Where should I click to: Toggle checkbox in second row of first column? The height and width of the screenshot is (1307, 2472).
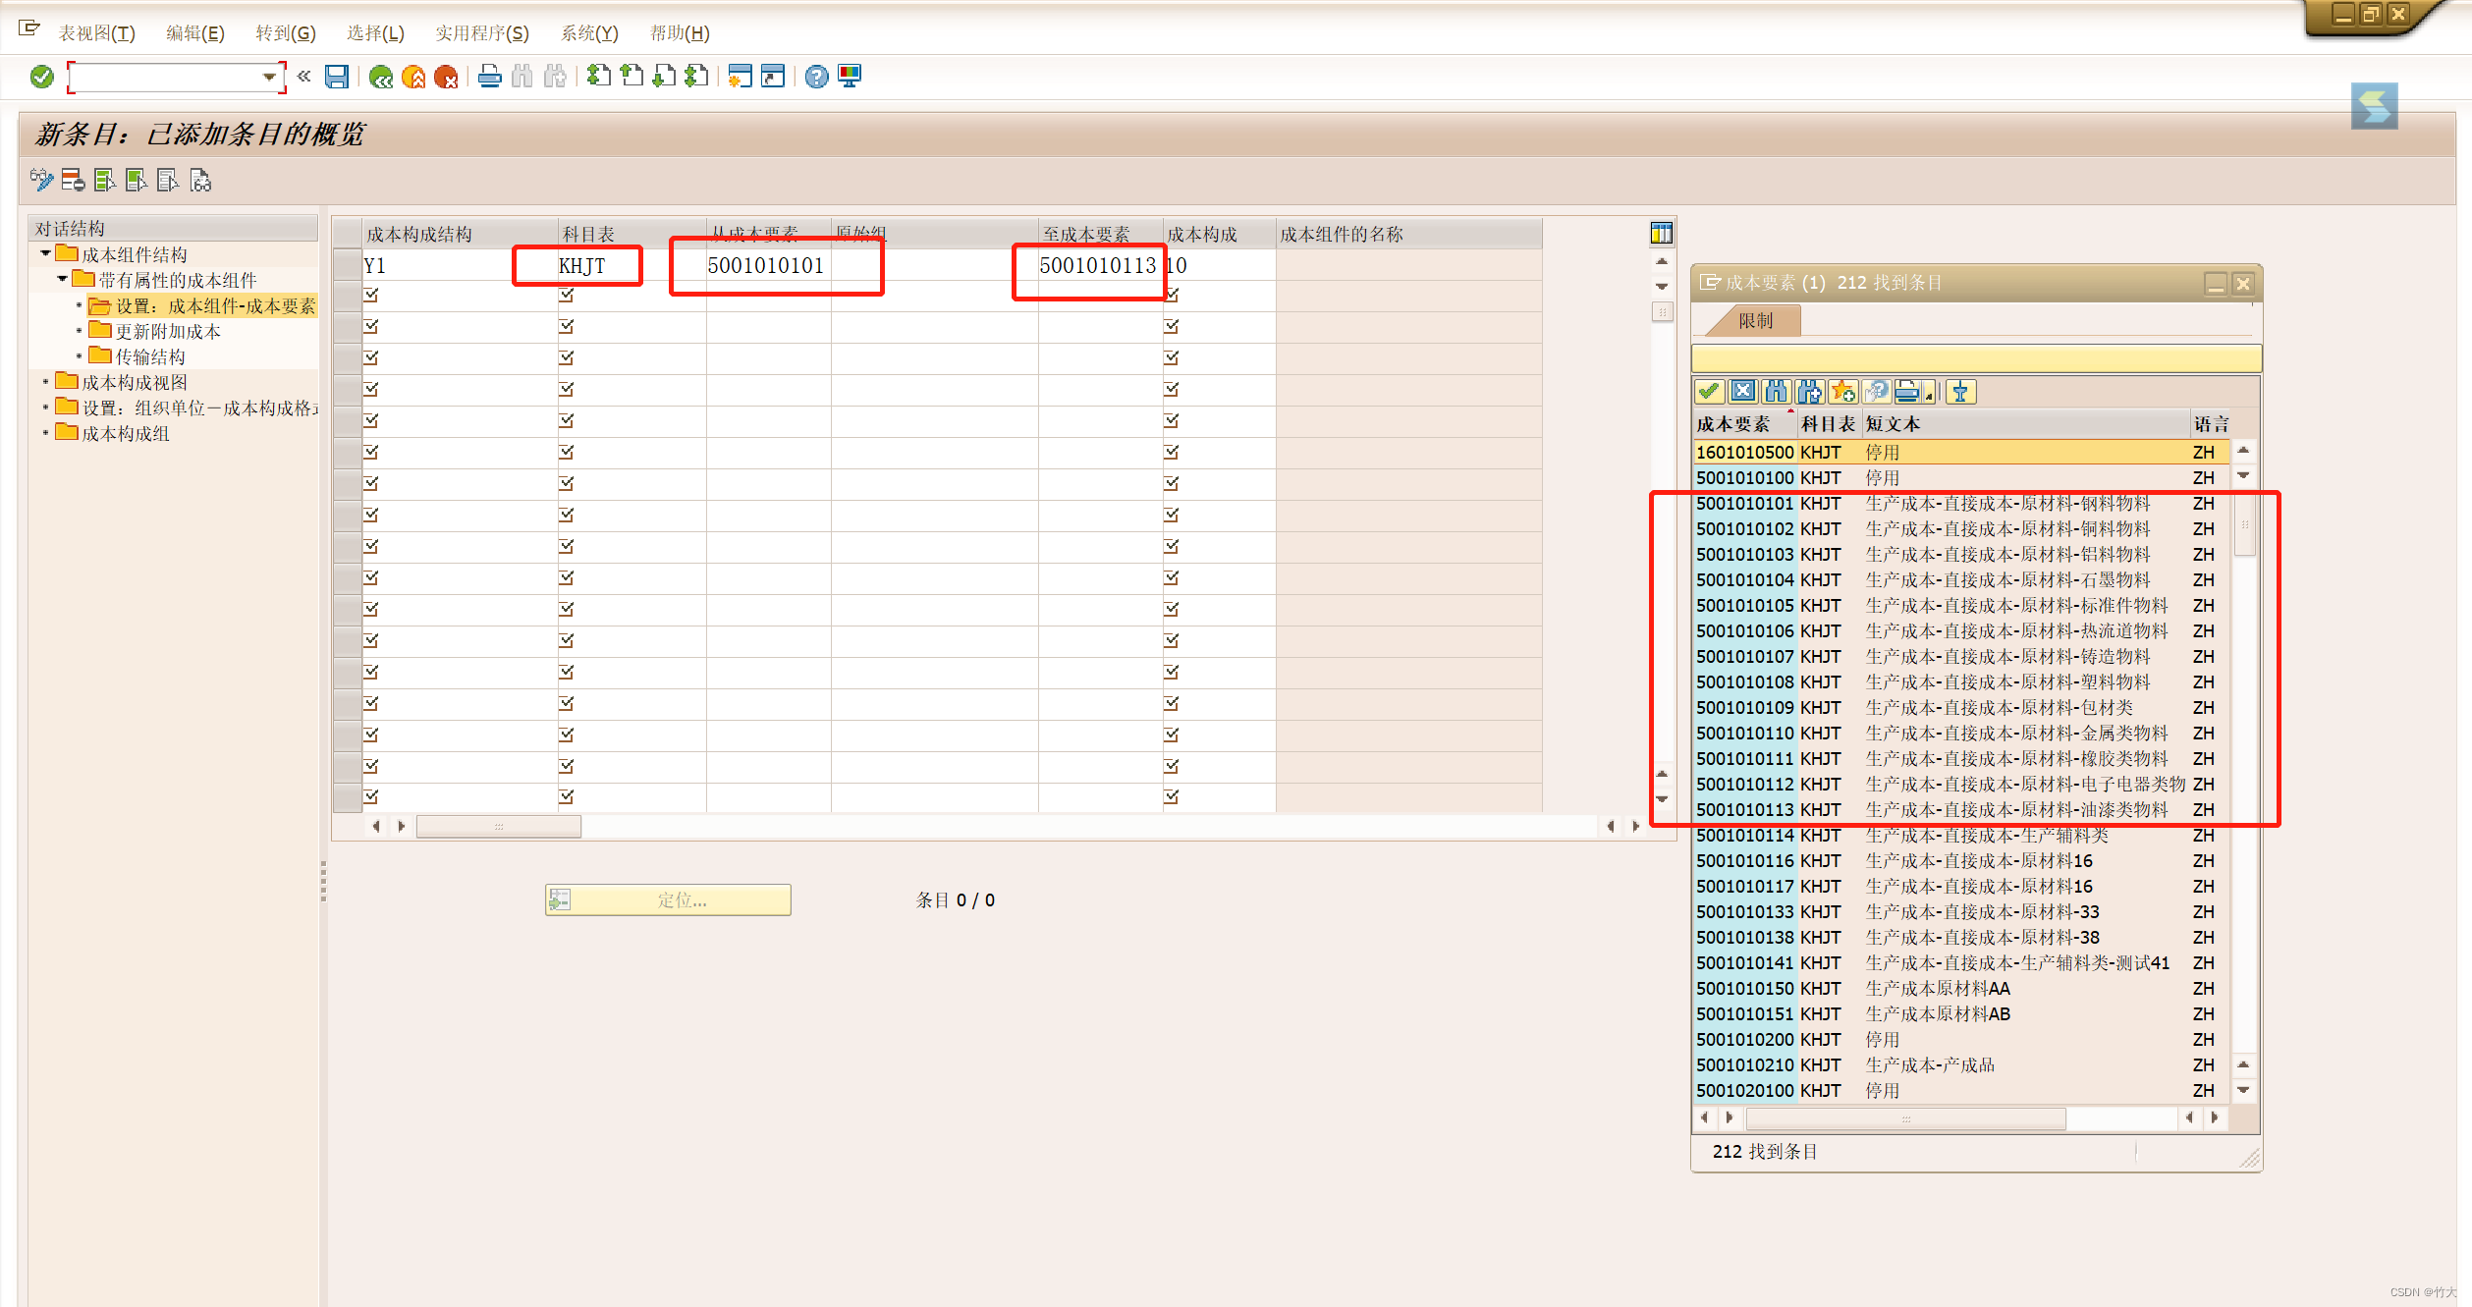click(x=371, y=295)
